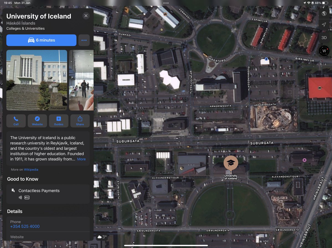Select the marker on the red roof building
332x248 pixels.
click(x=320, y=88)
